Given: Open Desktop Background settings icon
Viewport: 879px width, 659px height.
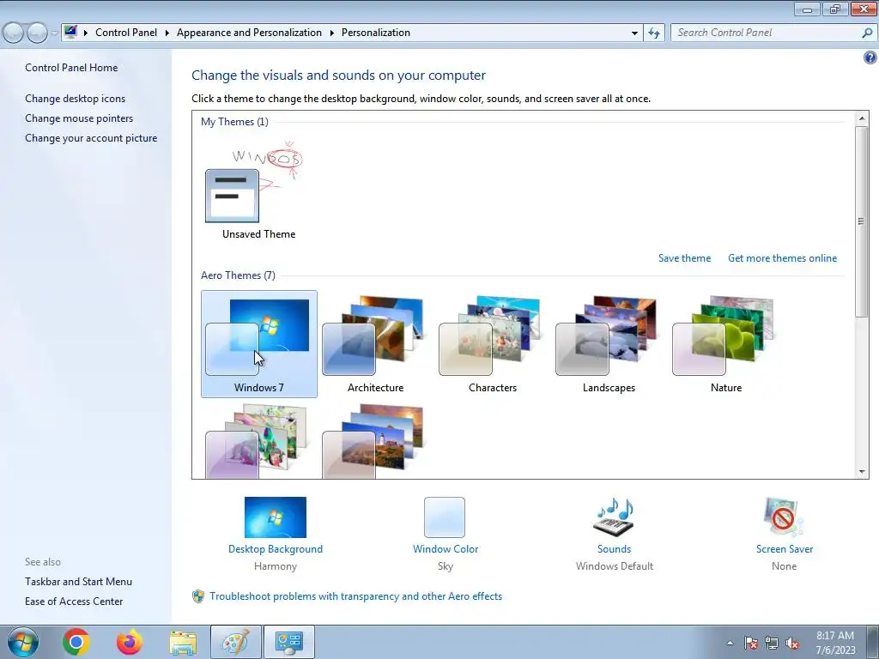Looking at the screenshot, I should pyautogui.click(x=276, y=517).
